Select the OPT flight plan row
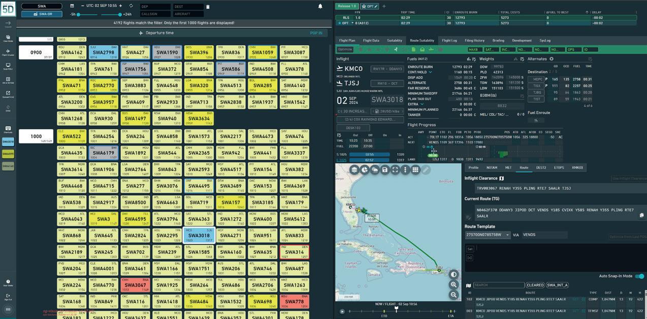Image resolution: width=647 pixels, height=319 pixels. click(486, 23)
